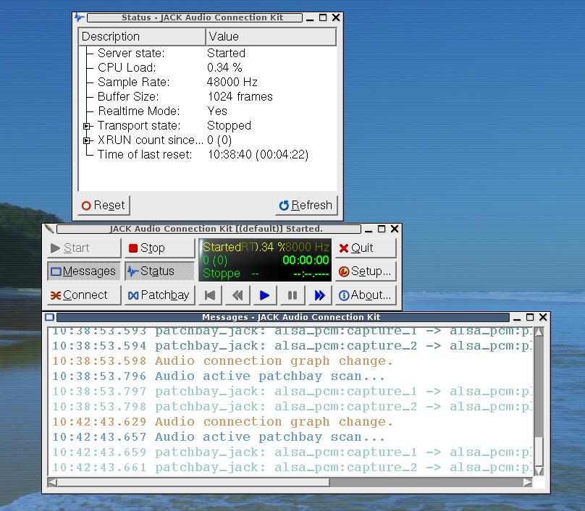
Task: Select the Server state row
Action: pyautogui.click(x=208, y=53)
